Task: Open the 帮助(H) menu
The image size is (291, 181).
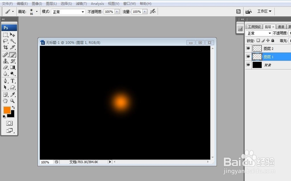Action: (x=145, y=3)
